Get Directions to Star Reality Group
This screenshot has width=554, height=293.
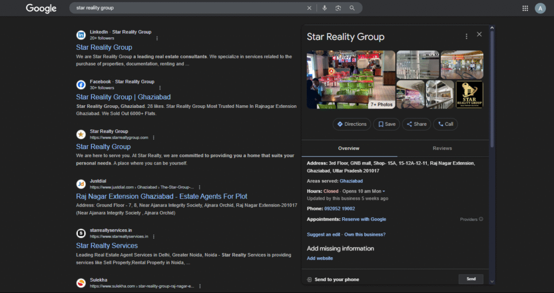click(x=352, y=124)
